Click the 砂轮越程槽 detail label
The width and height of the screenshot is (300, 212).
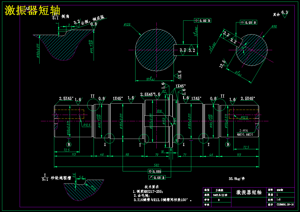tap(61, 178)
